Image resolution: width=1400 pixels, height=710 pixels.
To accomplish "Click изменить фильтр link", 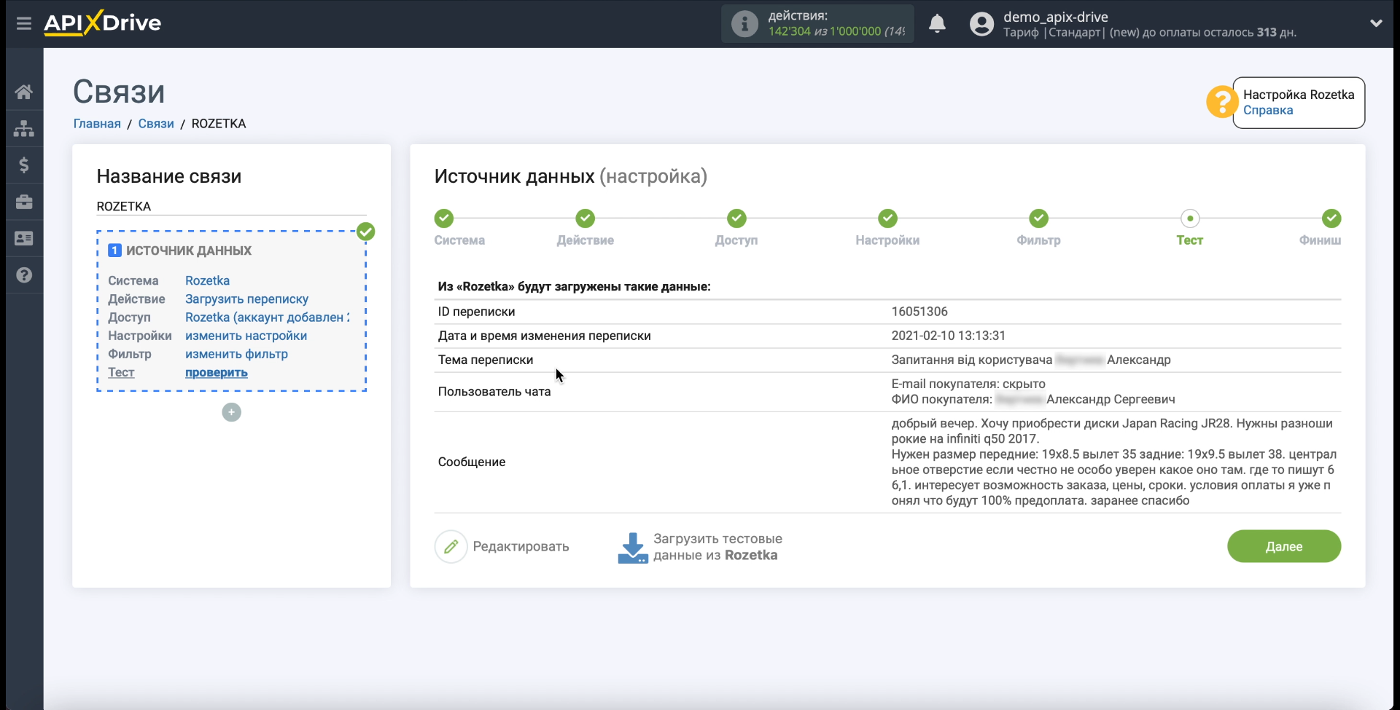I will [x=236, y=354].
